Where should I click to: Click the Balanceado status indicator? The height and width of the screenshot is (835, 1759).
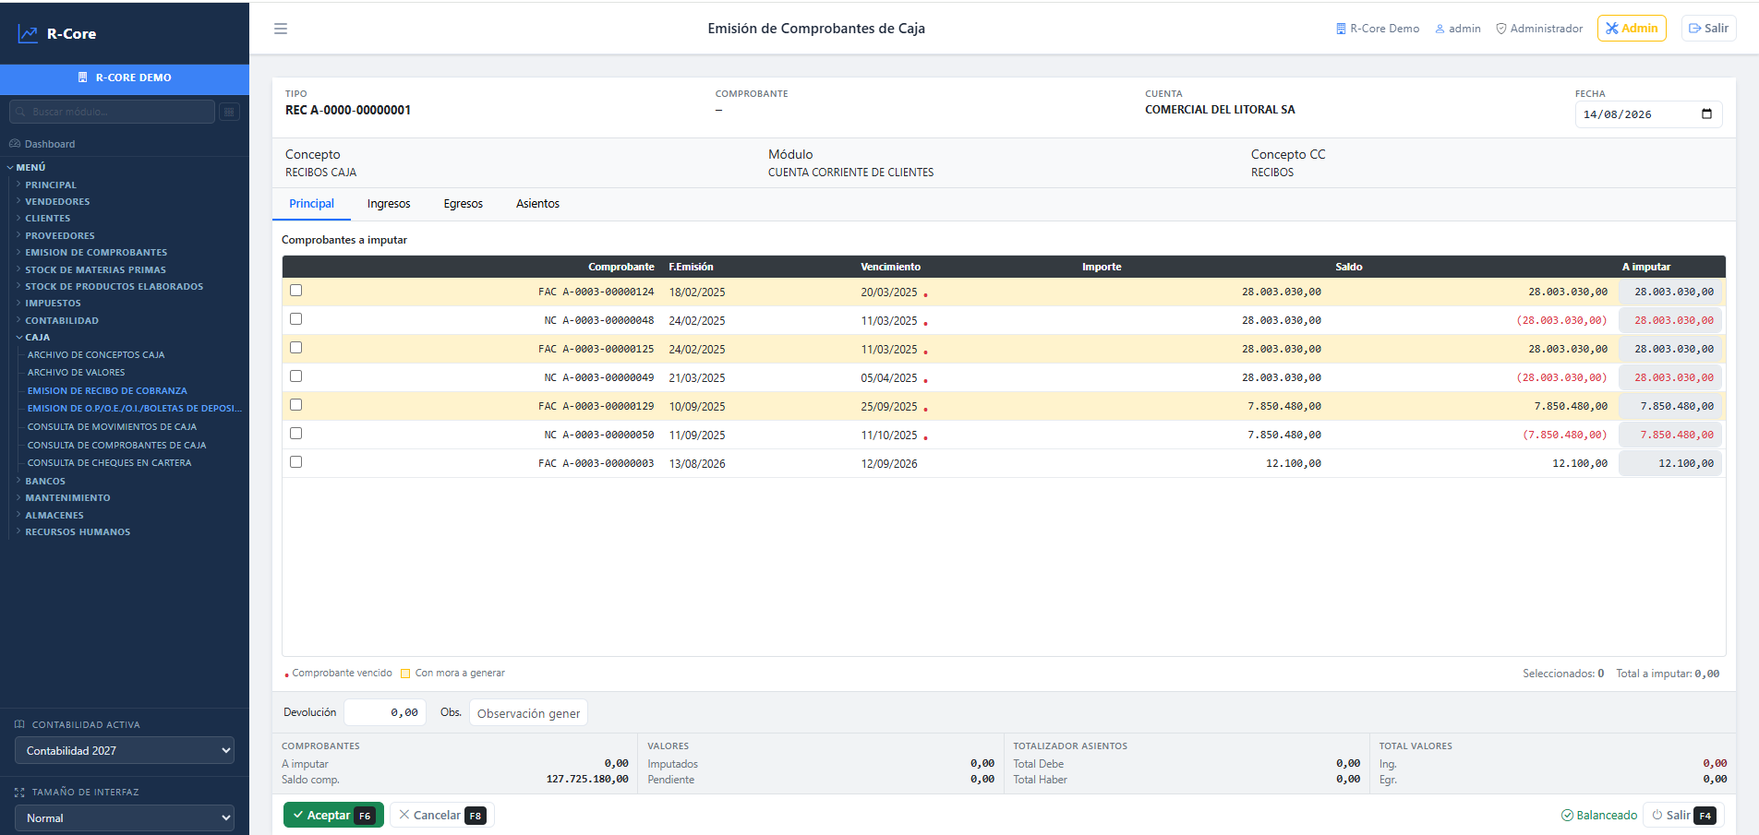[1599, 816]
